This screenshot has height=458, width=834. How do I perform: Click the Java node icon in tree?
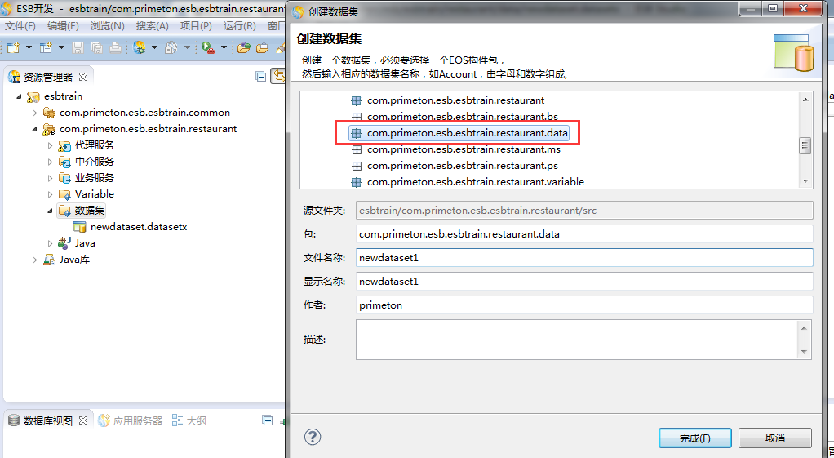click(x=64, y=243)
